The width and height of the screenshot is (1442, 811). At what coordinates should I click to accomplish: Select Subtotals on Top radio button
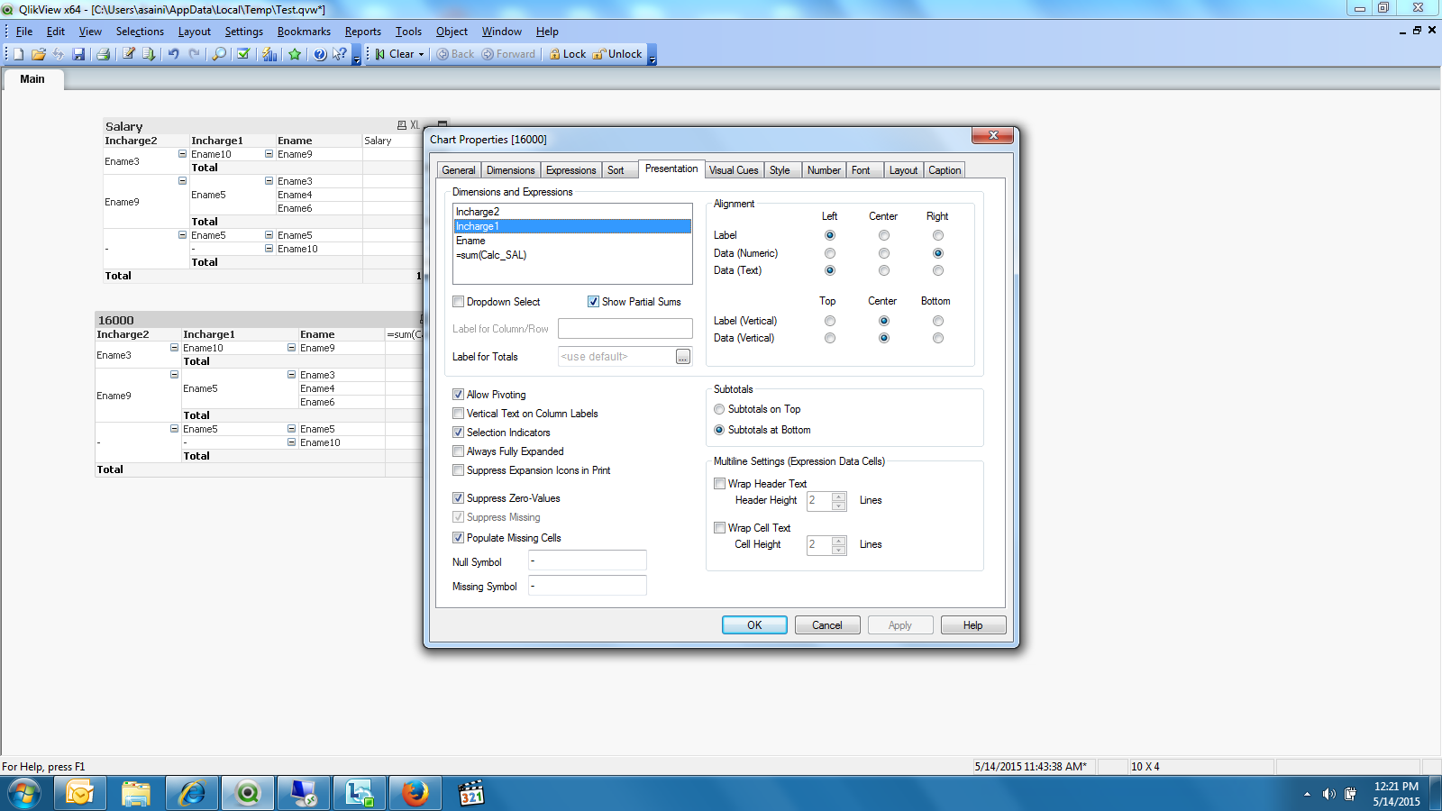[719, 409]
